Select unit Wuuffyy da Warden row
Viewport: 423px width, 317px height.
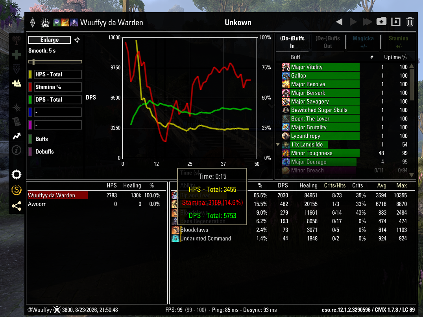(x=94, y=195)
